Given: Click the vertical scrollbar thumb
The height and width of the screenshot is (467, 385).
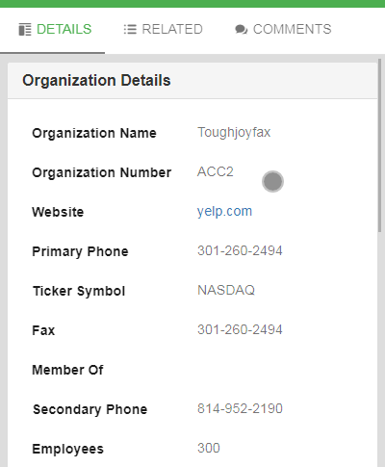Looking at the screenshot, I should point(380,145).
